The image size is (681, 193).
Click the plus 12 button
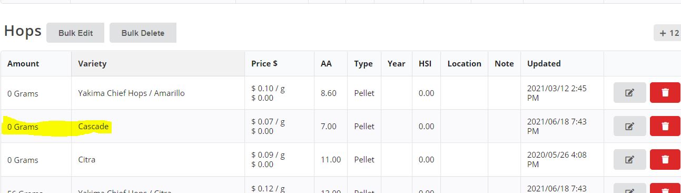(x=667, y=33)
